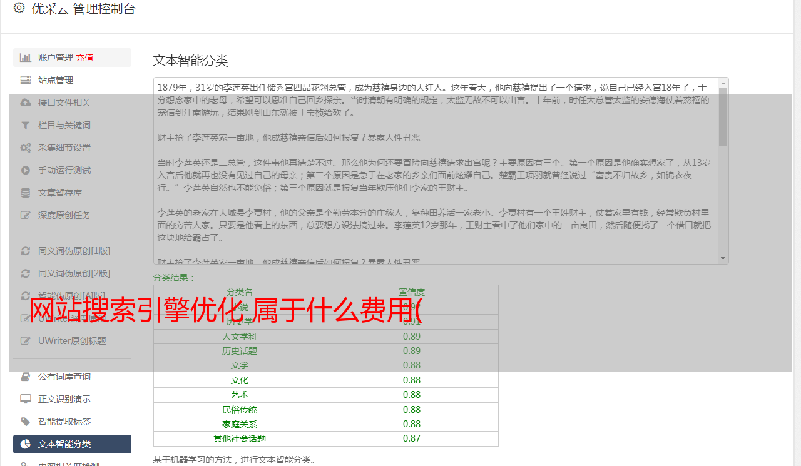Click the filter funnel icon for 栏目与关键词
The width and height of the screenshot is (801, 466).
[26, 125]
